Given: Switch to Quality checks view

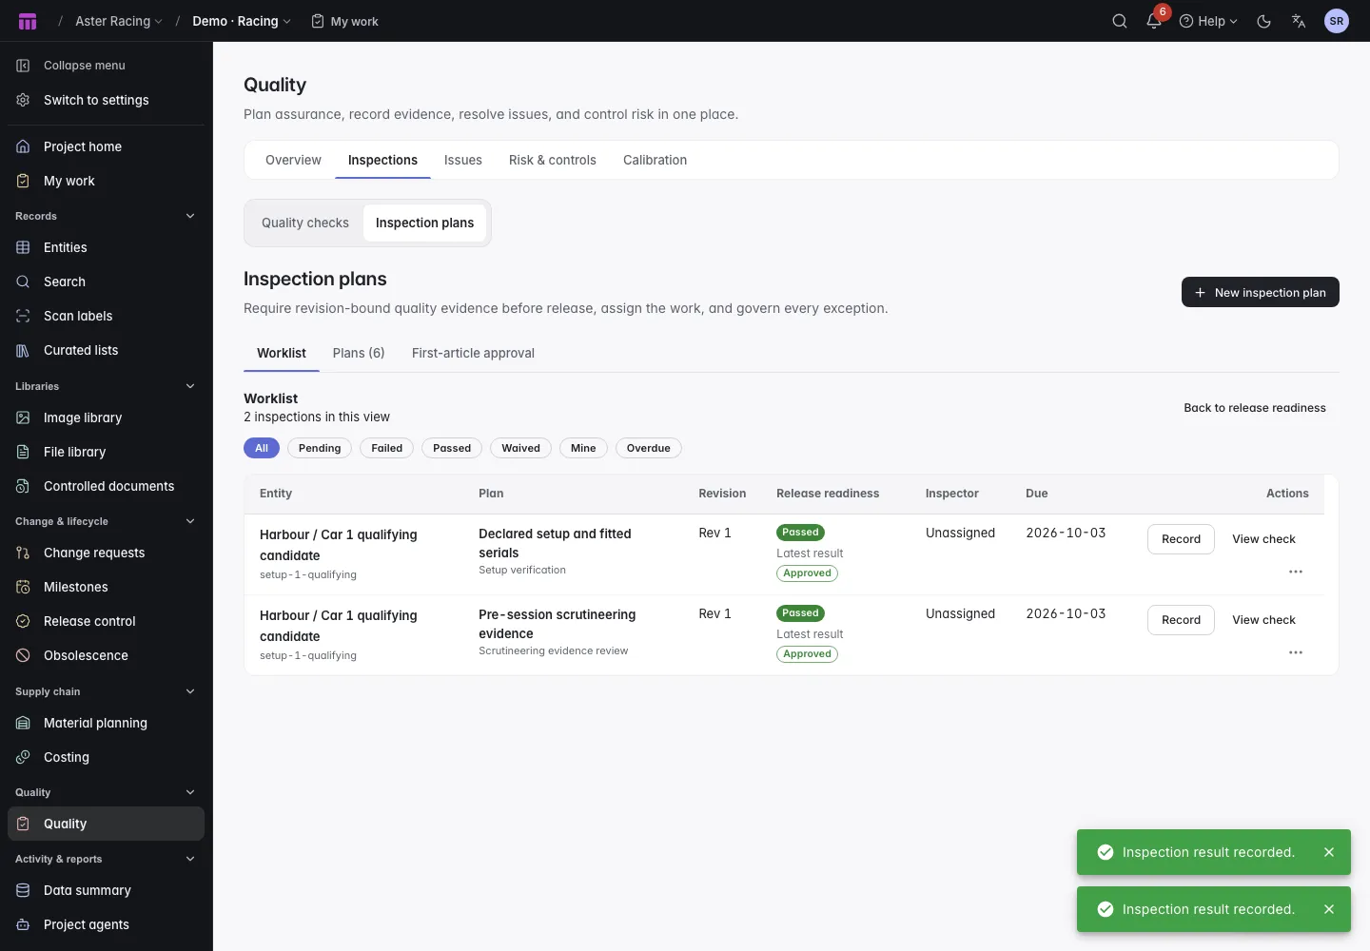Looking at the screenshot, I should click(x=305, y=223).
